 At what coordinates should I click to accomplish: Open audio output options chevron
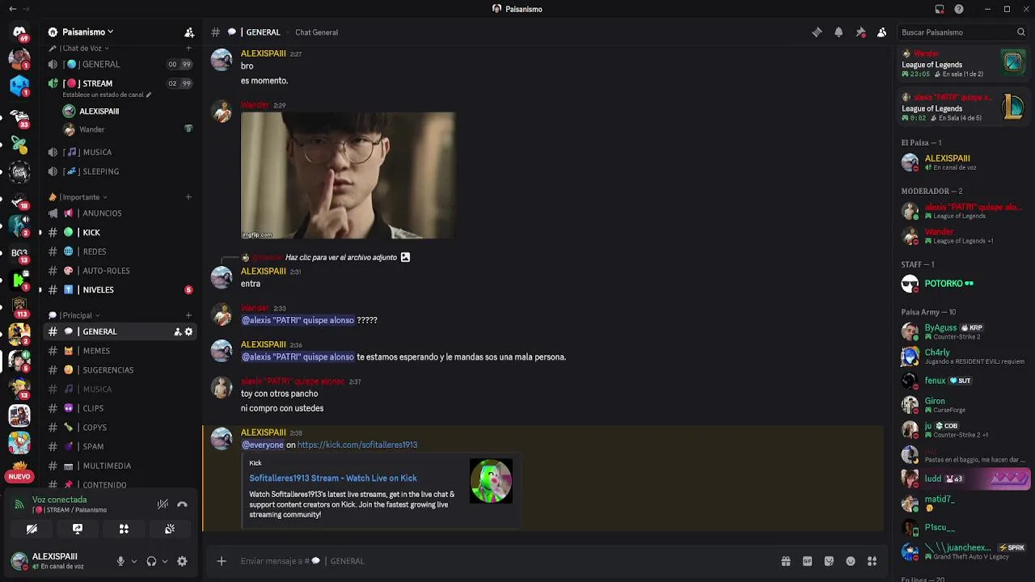click(165, 561)
